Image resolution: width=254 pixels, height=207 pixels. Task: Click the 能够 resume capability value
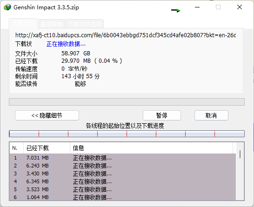point(80,84)
